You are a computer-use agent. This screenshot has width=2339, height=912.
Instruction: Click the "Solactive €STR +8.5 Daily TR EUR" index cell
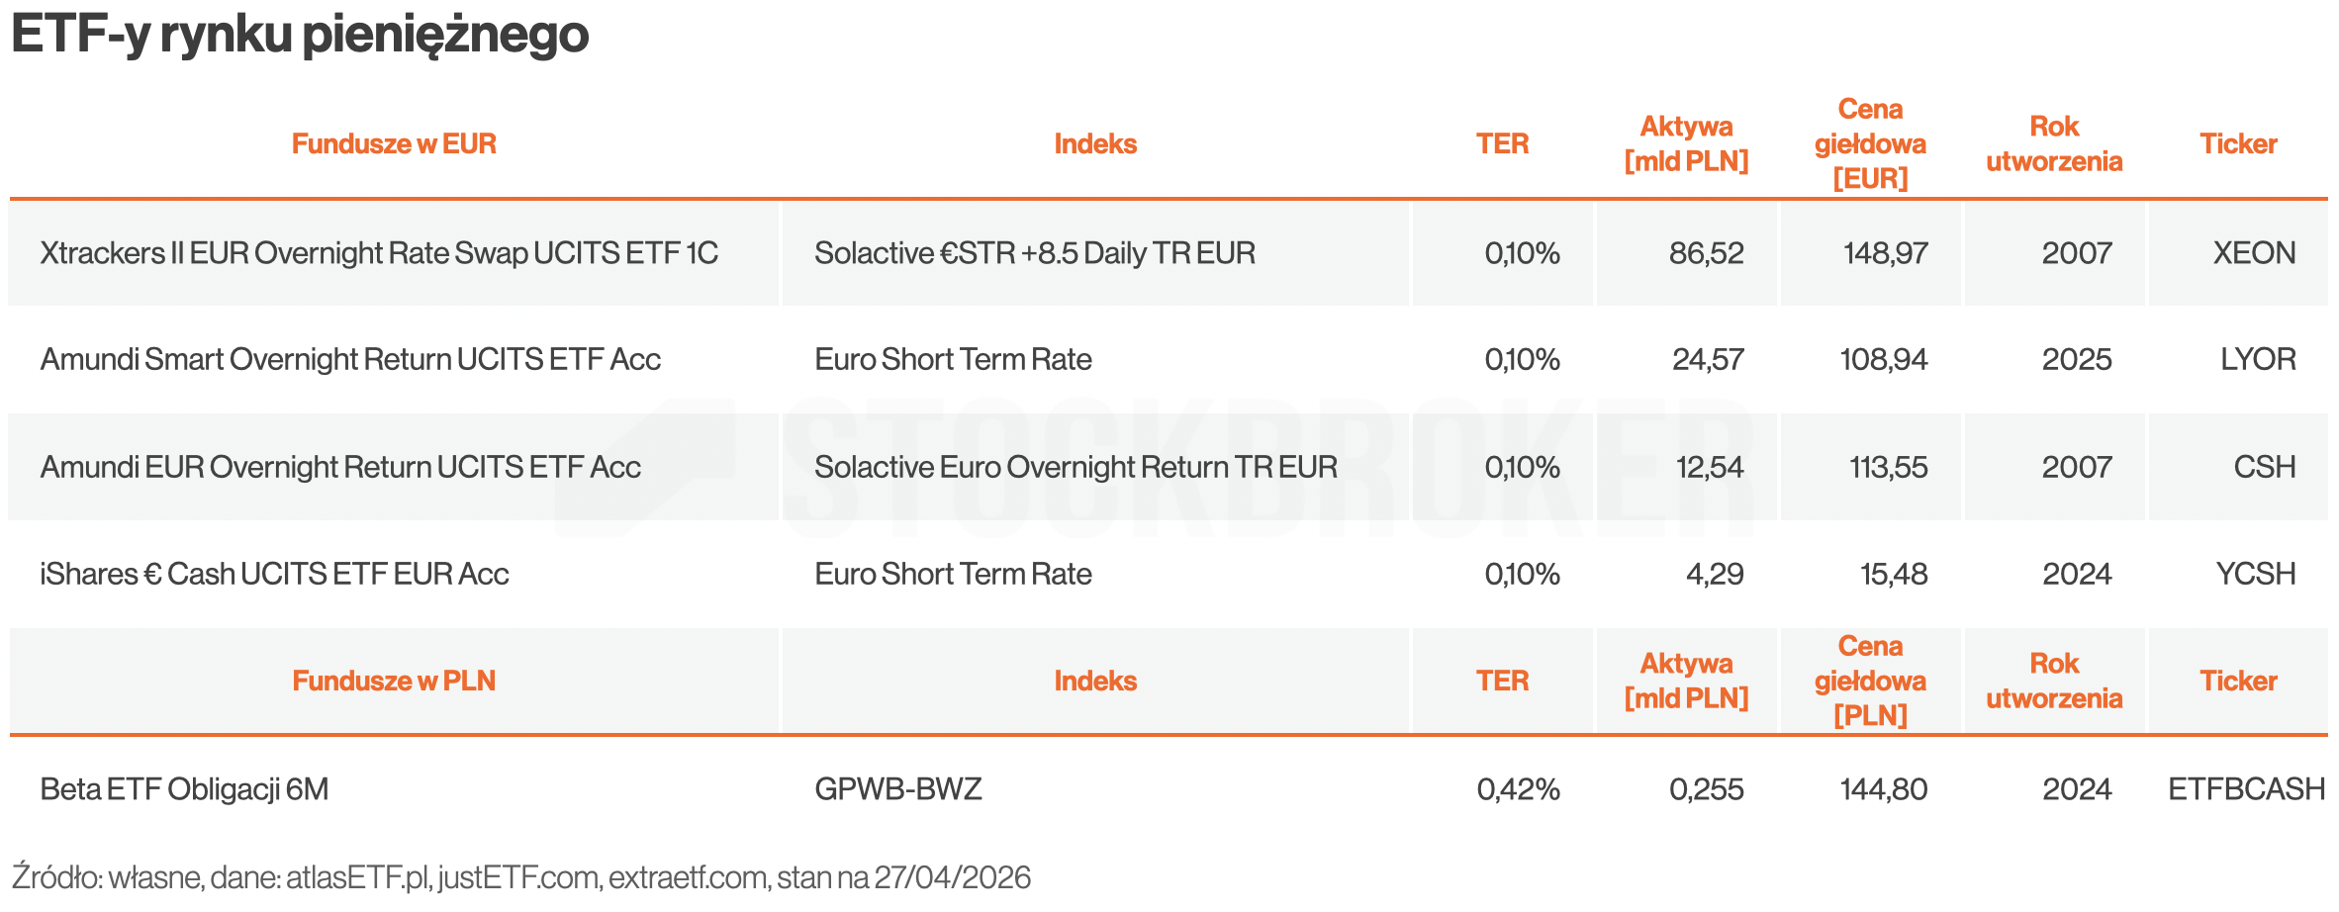point(1034,253)
